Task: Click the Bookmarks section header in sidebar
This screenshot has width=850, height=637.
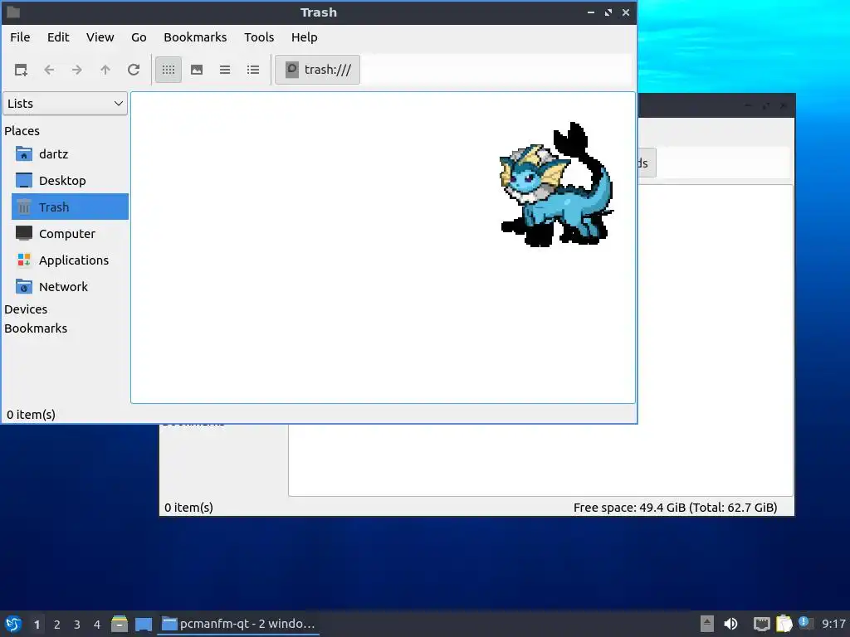Action: (x=36, y=328)
